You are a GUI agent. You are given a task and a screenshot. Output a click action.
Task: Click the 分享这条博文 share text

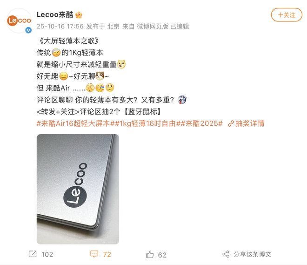point(253,254)
